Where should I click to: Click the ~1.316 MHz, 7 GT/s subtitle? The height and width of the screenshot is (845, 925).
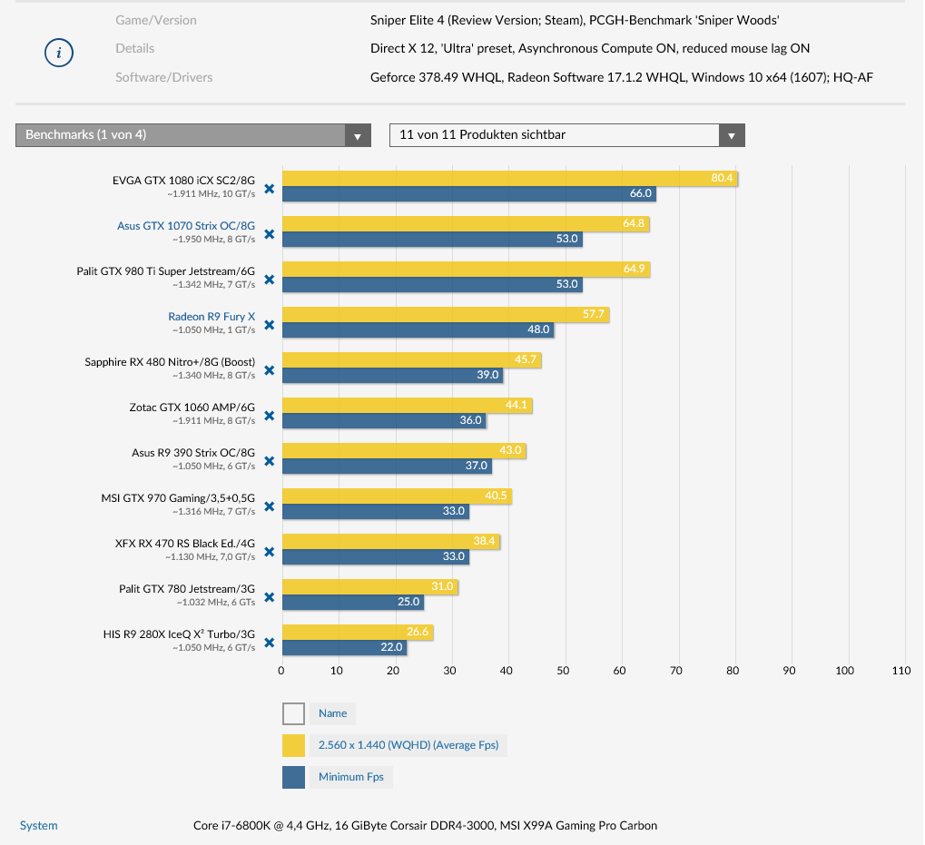click(214, 512)
